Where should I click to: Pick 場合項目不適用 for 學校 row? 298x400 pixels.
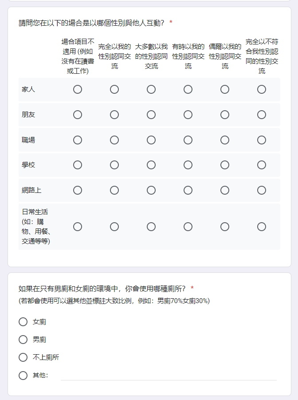[78, 165]
